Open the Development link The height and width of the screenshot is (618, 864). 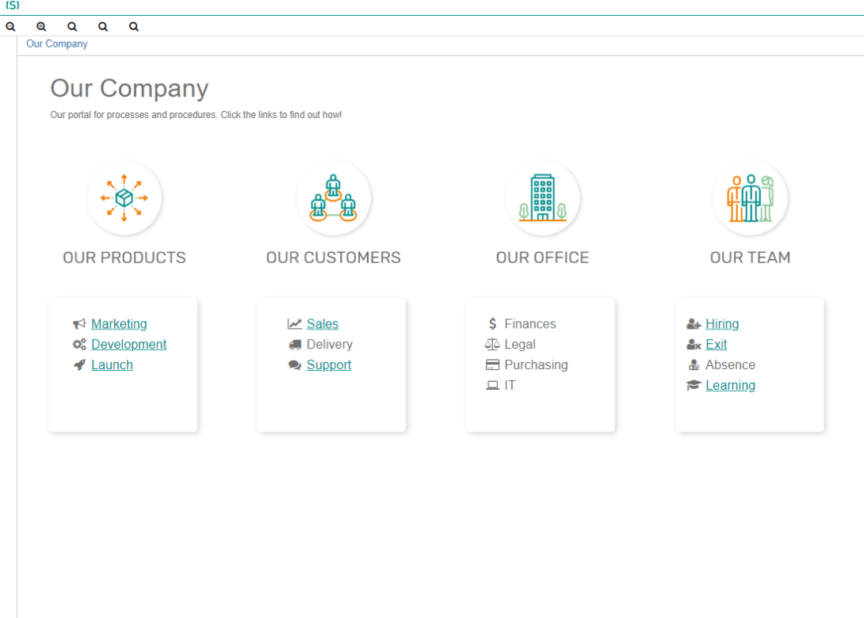pyautogui.click(x=129, y=344)
